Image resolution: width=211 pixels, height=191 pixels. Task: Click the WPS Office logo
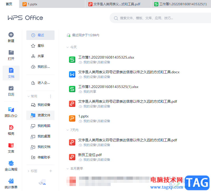point(25,18)
